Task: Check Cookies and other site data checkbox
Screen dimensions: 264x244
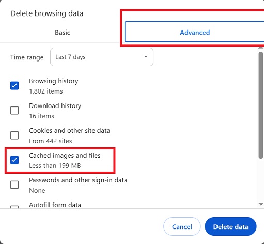Action: tap(14, 135)
